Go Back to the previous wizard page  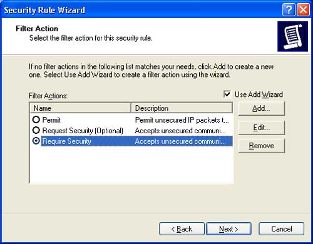tap(182, 229)
